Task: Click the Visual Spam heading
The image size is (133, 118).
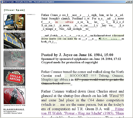Action: (x=14, y=10)
